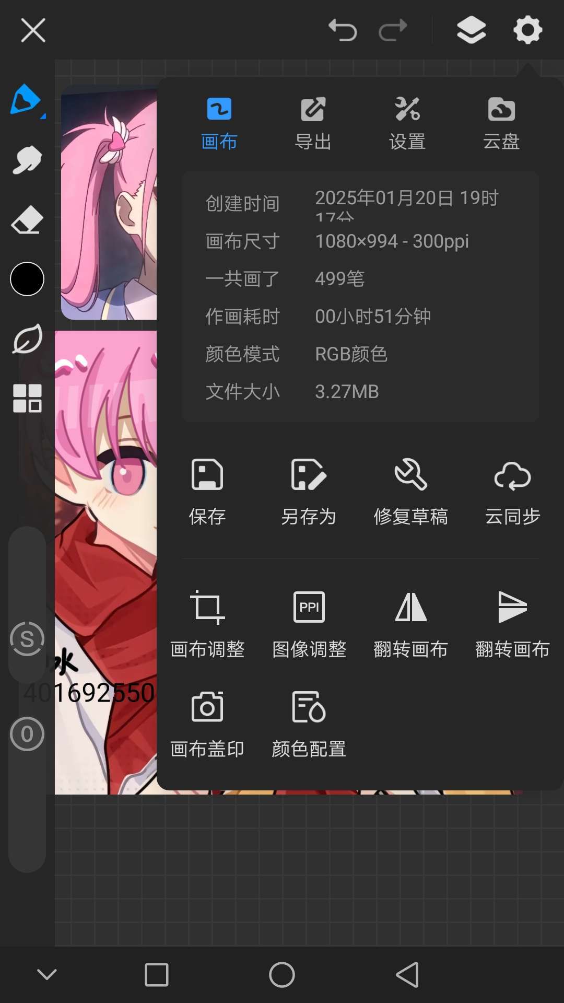564x1003 pixels.
Task: Select the pen brush tool
Action: click(x=26, y=100)
